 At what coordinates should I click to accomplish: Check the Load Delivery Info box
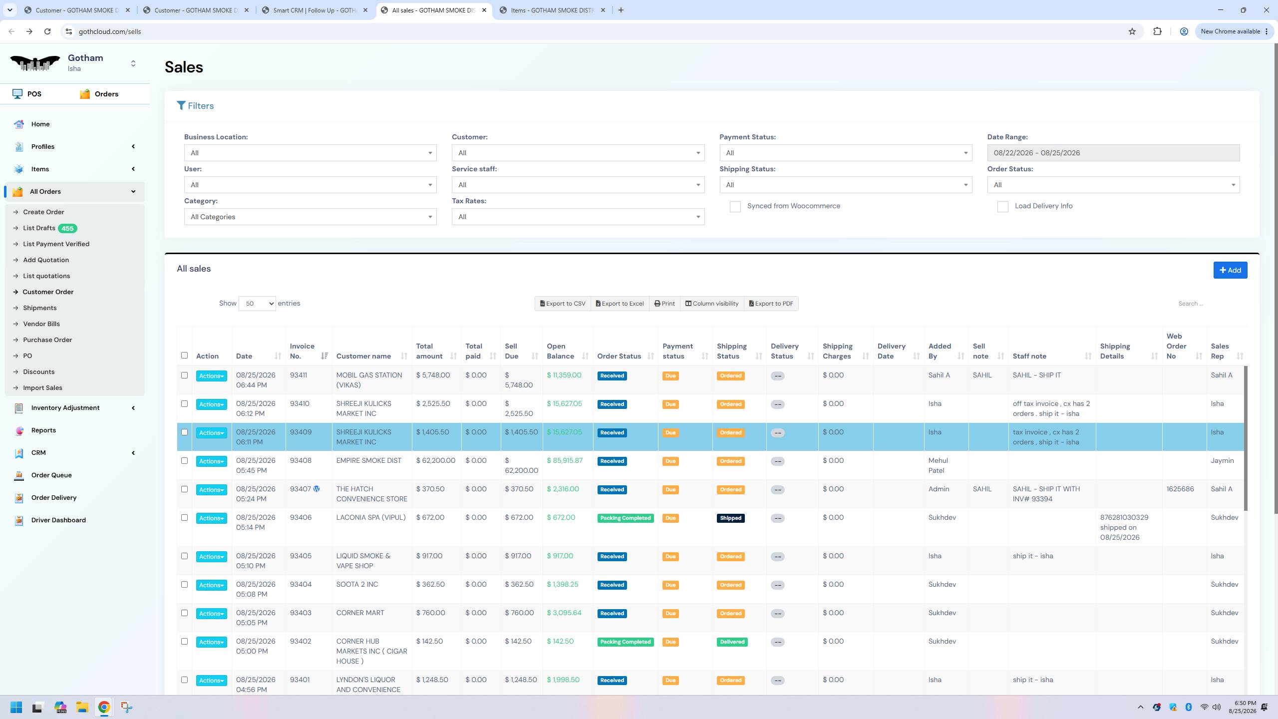coord(1003,207)
